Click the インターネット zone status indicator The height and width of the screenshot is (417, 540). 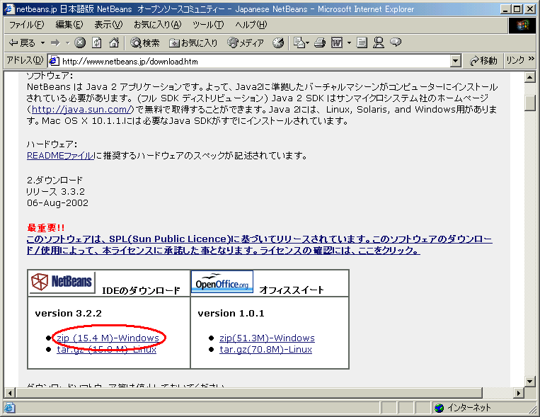click(x=462, y=408)
